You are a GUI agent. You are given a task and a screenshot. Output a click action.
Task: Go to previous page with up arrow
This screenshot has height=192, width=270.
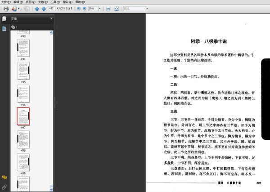coord(37,9)
